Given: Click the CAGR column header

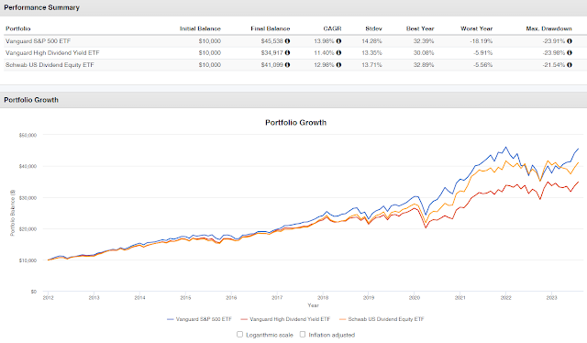Looking at the screenshot, I should click(332, 28).
